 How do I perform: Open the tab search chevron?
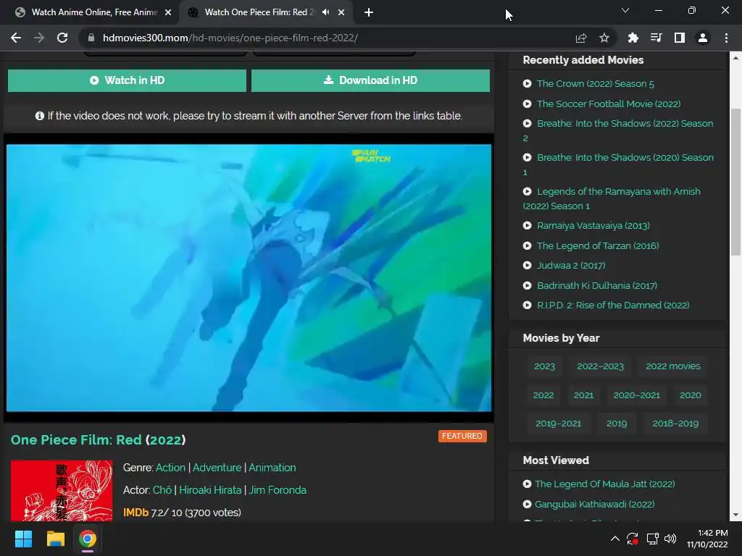[625, 10]
